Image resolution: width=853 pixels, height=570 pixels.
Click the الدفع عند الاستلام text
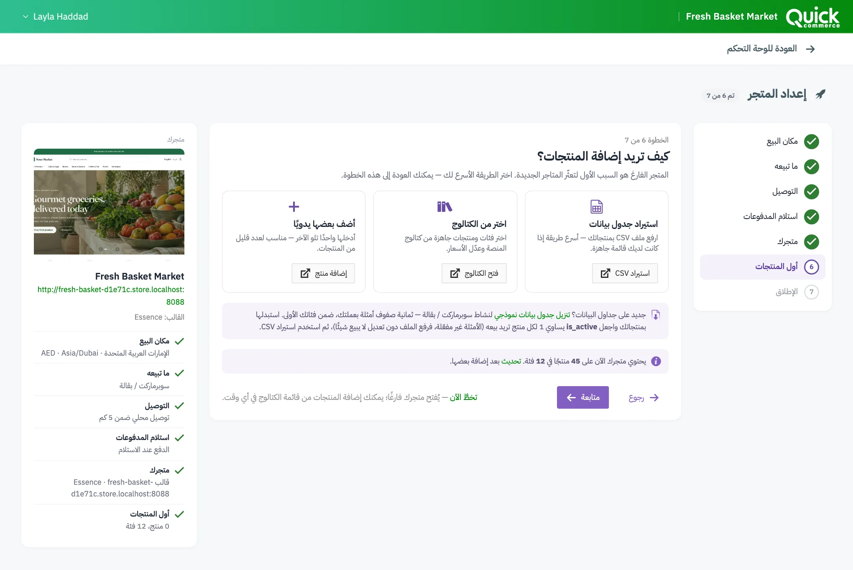(144, 450)
